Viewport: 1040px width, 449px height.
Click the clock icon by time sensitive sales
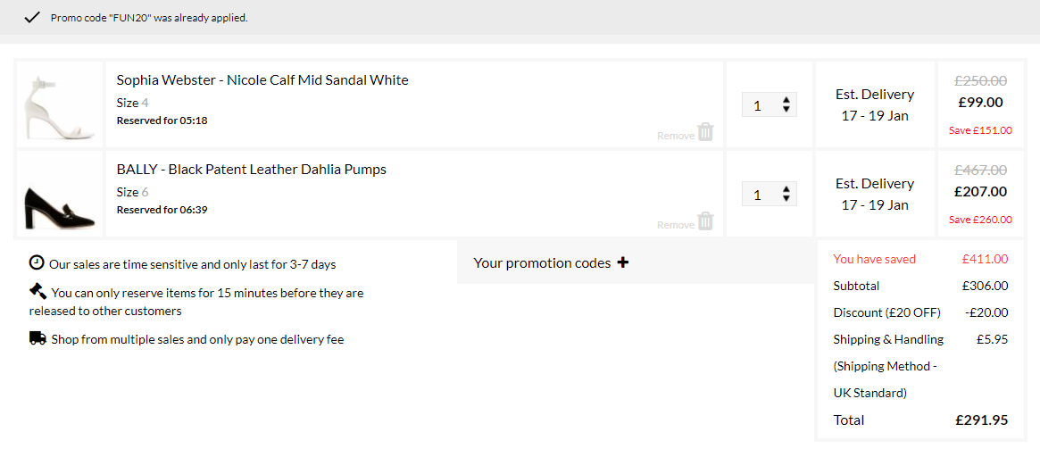click(37, 262)
